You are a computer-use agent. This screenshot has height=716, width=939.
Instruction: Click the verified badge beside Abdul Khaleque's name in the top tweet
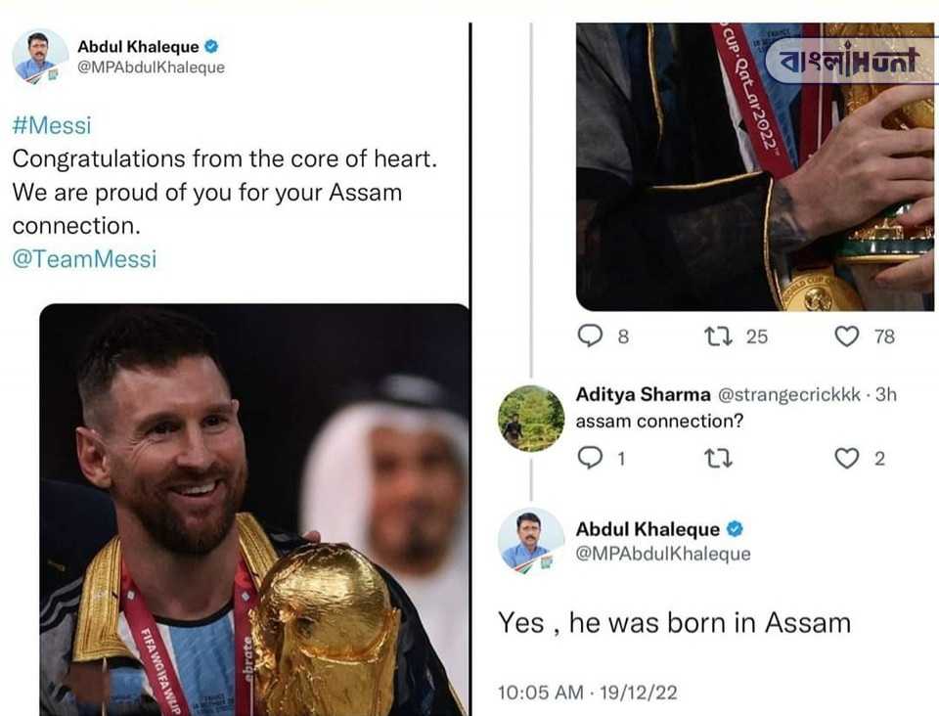point(211,46)
